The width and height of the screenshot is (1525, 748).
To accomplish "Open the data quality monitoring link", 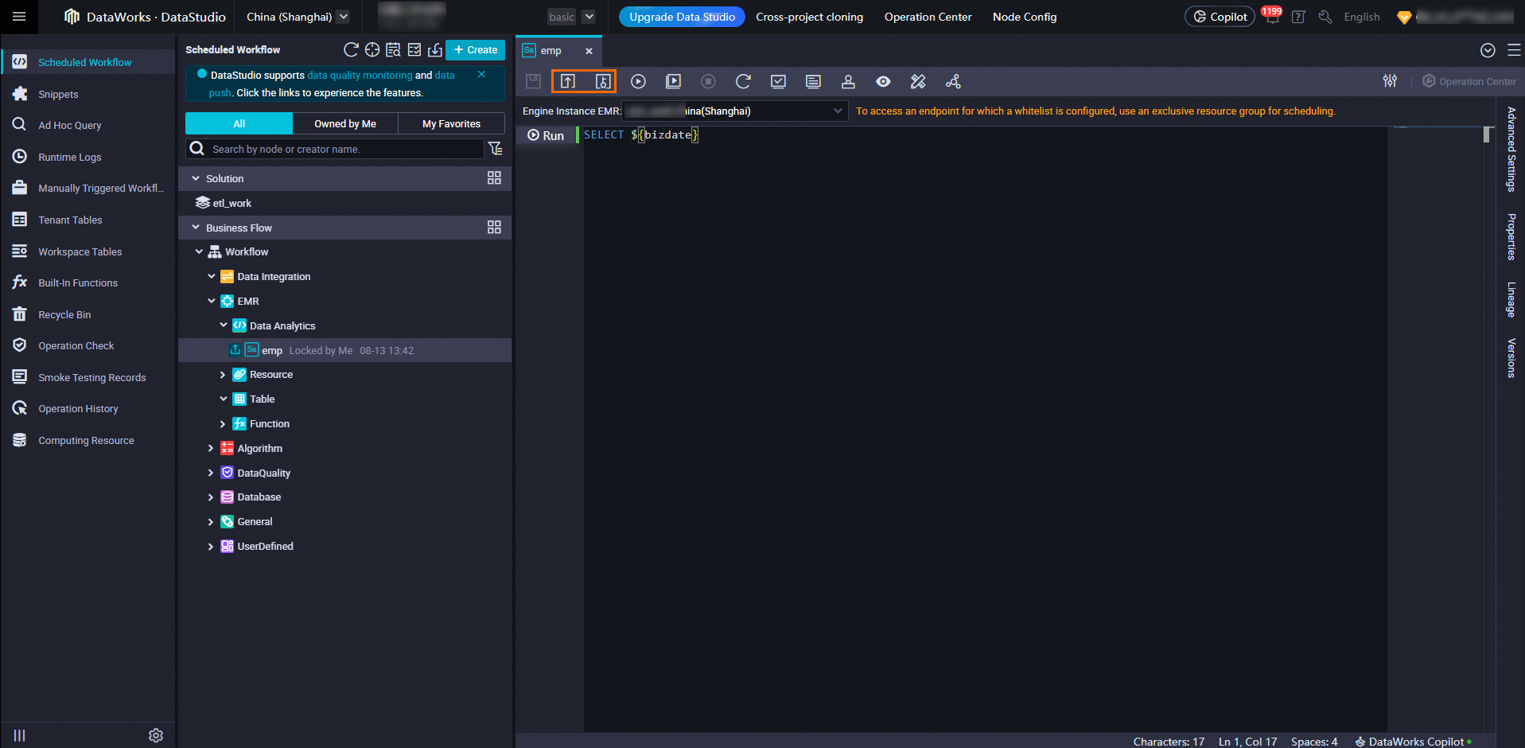I will tap(360, 76).
